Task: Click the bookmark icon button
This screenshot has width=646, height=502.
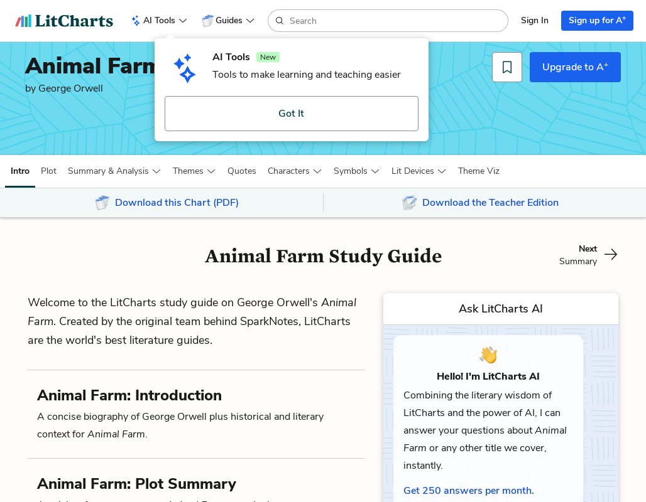Action: (507, 67)
